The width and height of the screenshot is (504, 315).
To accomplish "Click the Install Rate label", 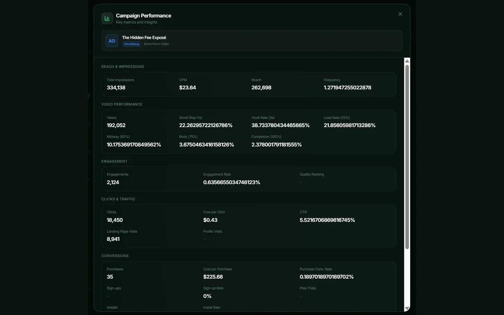I will [x=212, y=307].
